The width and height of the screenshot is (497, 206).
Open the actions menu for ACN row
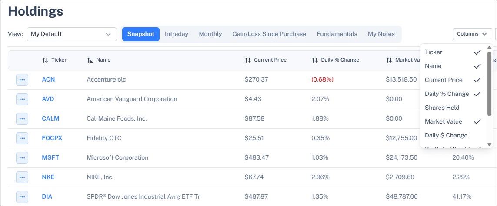click(22, 80)
